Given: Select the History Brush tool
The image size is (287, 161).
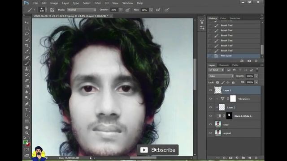Looking at the screenshot, I should (27, 75).
